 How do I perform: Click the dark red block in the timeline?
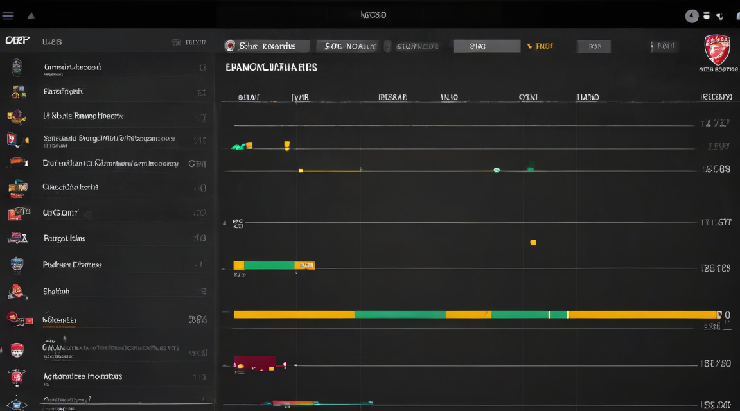254,363
